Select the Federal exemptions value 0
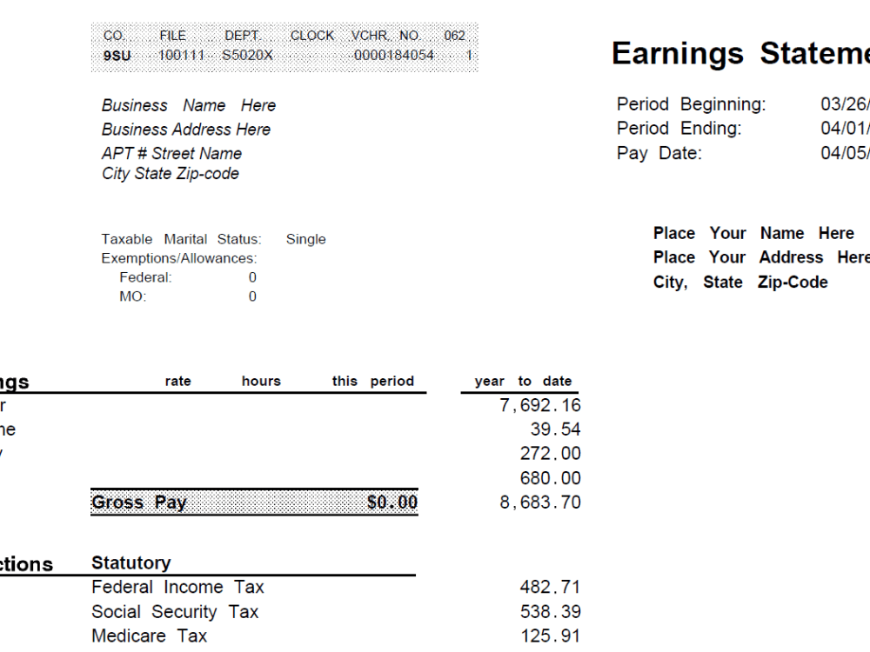The image size is (870, 652). point(251,276)
